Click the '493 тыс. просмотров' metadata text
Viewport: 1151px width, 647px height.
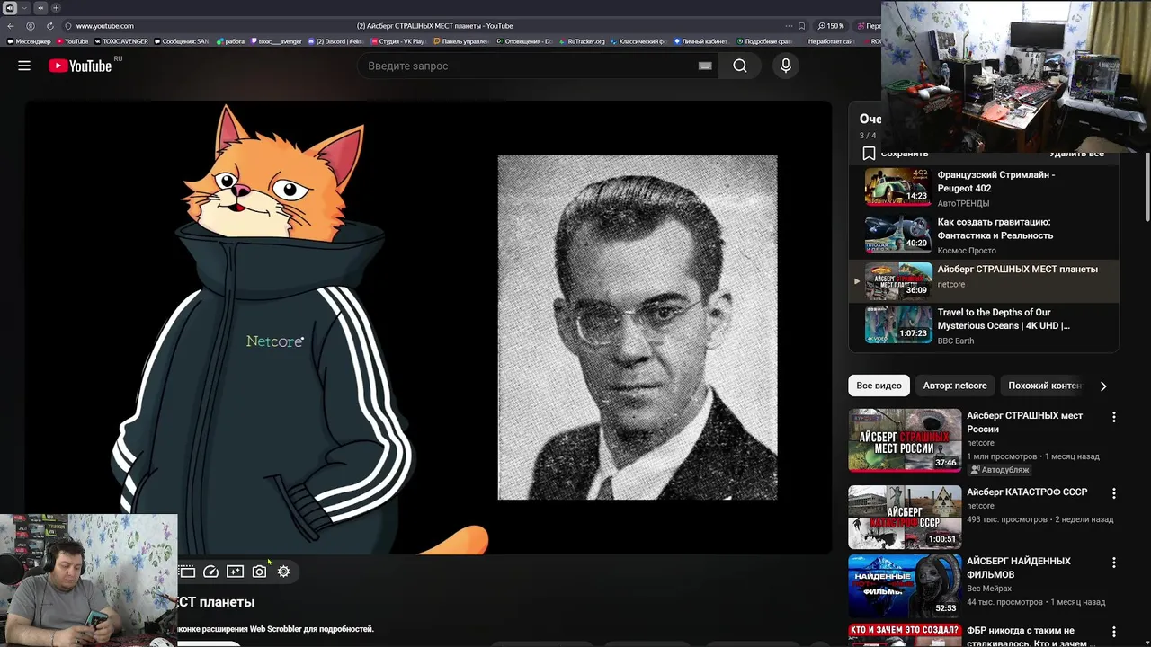tap(1007, 519)
